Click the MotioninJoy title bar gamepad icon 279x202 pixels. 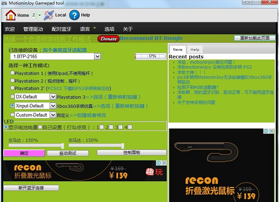4,3
